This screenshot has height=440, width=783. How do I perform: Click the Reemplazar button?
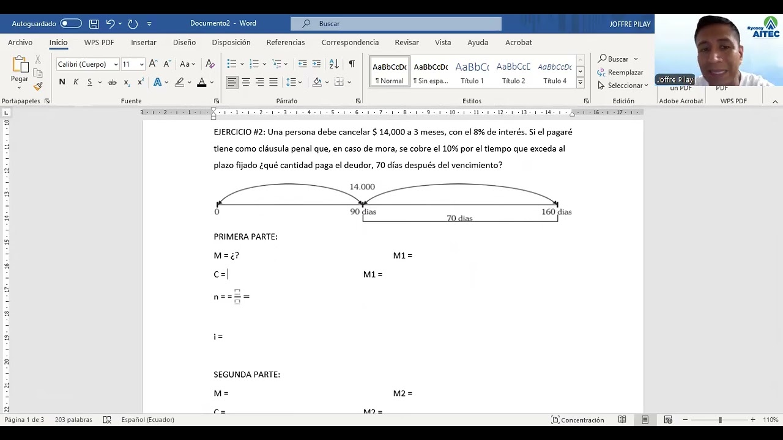tap(620, 72)
